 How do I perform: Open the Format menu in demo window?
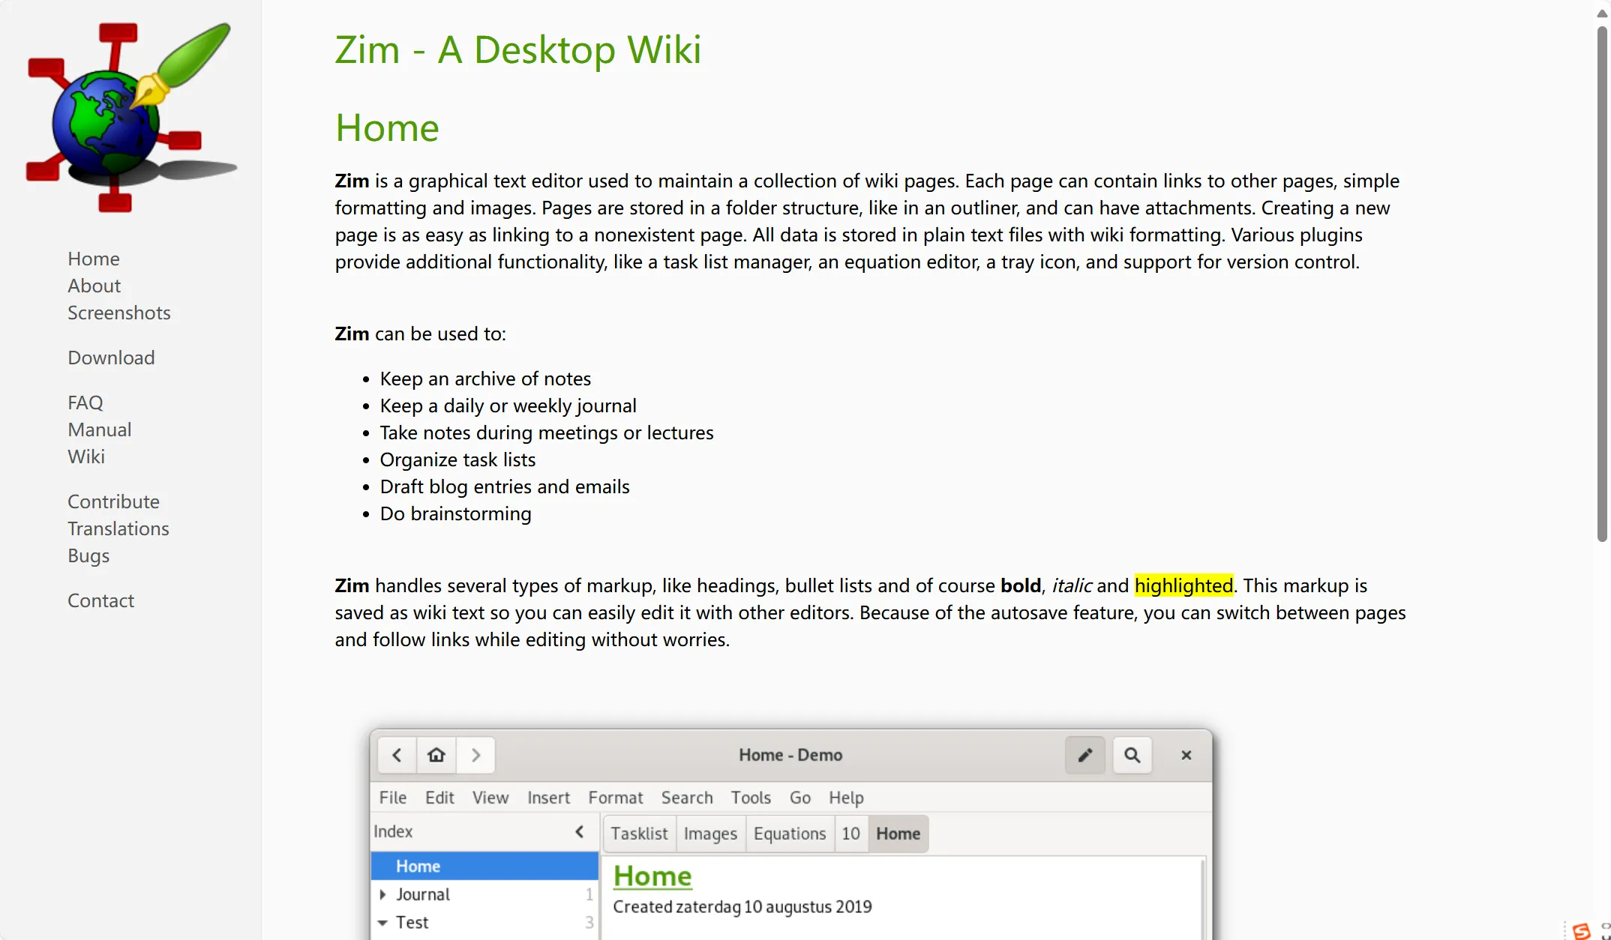(614, 797)
